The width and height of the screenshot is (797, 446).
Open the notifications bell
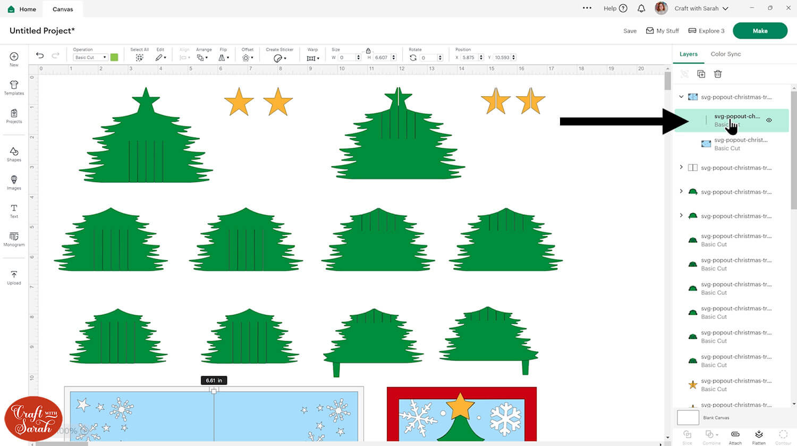click(641, 9)
